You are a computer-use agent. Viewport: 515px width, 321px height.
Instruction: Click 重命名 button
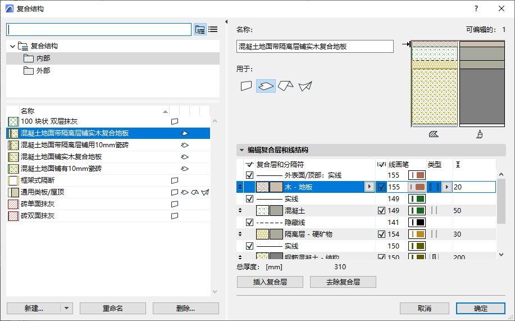[113, 309]
